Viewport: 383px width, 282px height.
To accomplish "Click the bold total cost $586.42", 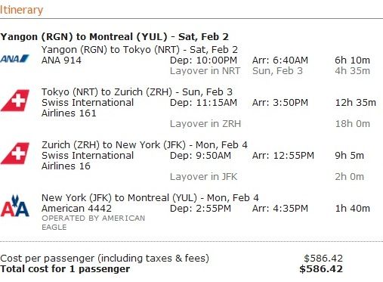I will tap(321, 269).
